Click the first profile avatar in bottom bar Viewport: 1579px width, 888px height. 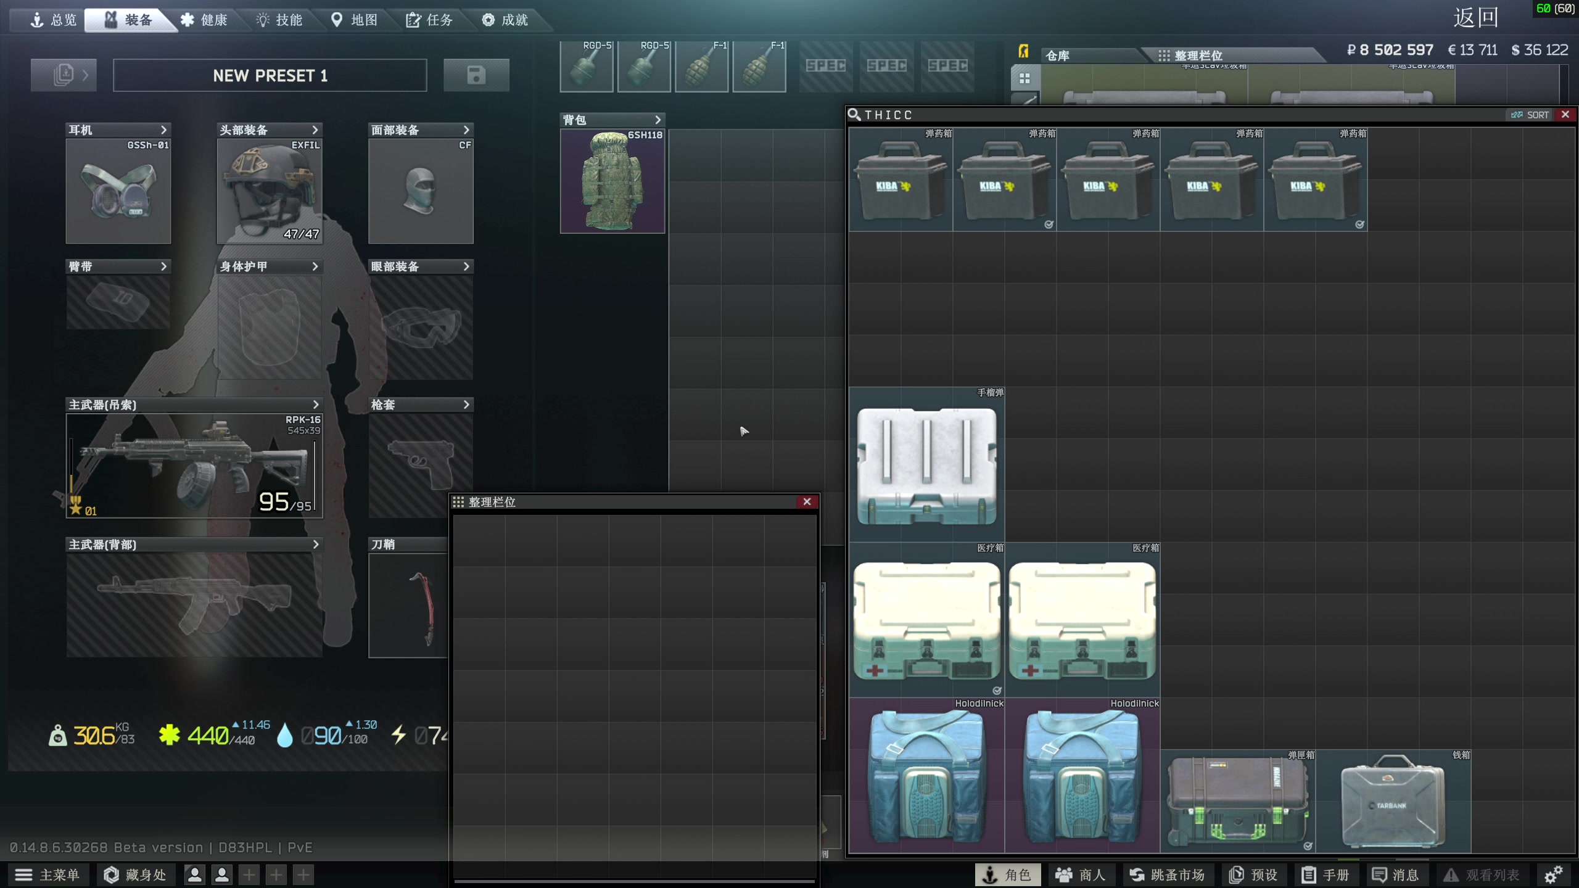[x=195, y=874]
